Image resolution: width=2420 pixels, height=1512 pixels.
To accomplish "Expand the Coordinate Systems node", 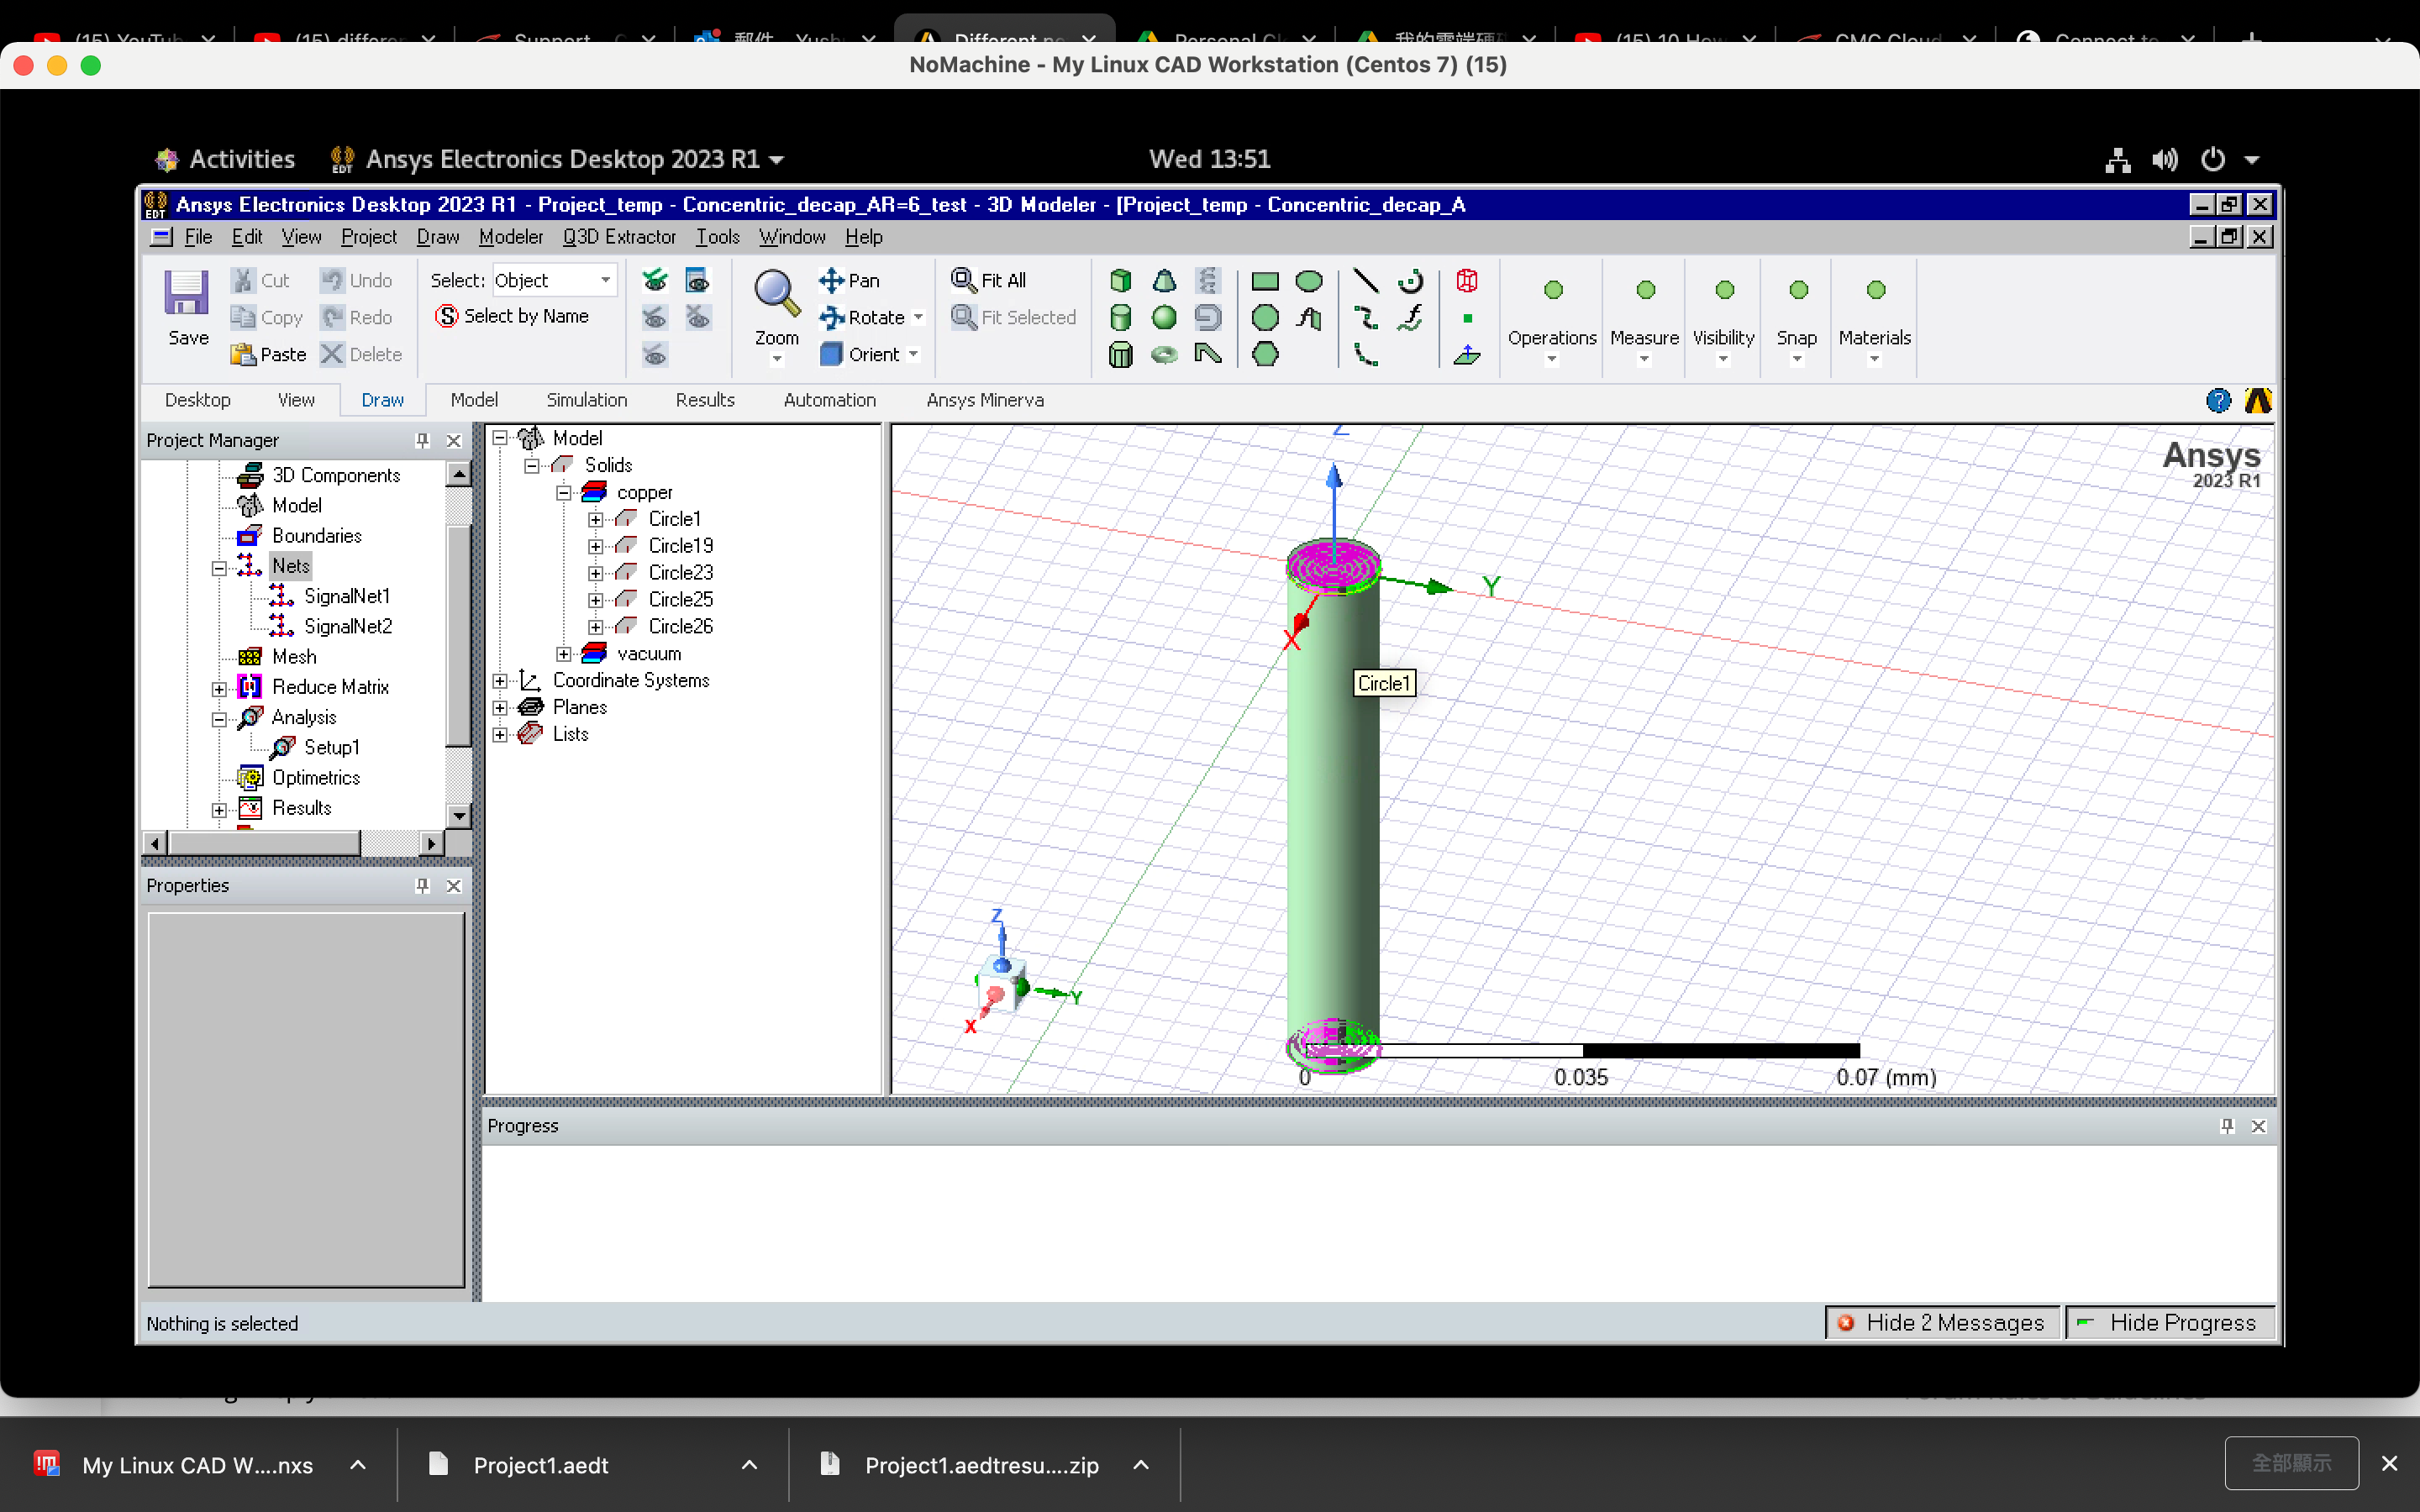I will [500, 681].
